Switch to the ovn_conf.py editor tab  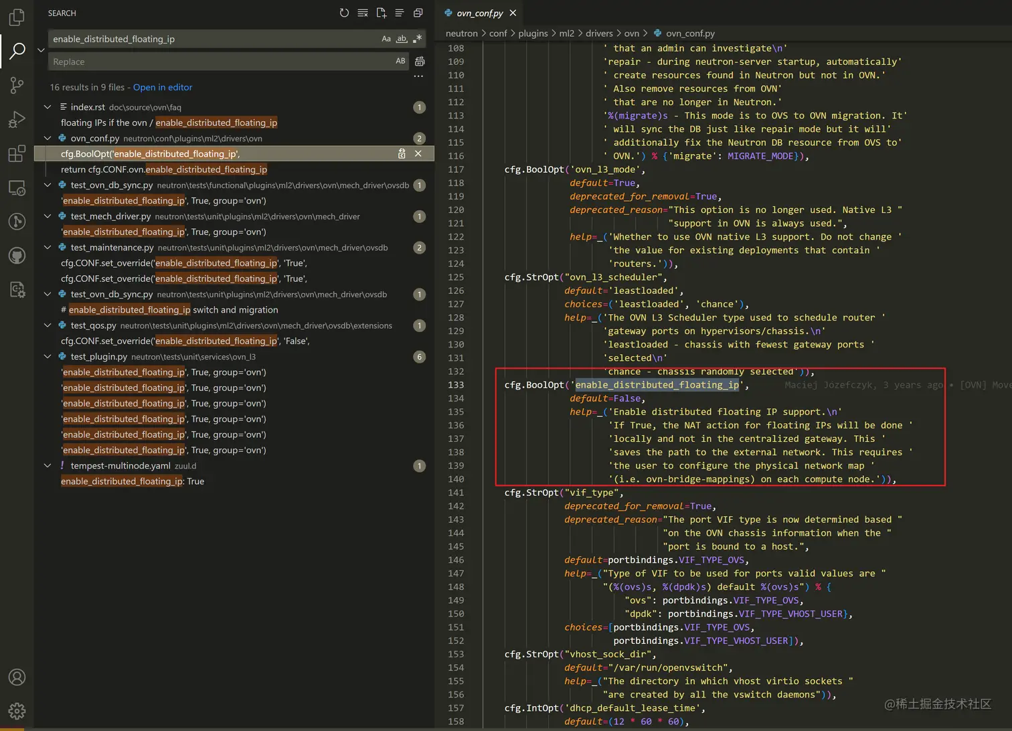coord(479,13)
